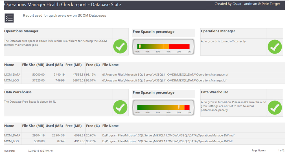The width and height of the screenshot is (289, 157).
Task: Click the used value 746.98
Action: [x=60, y=80]
